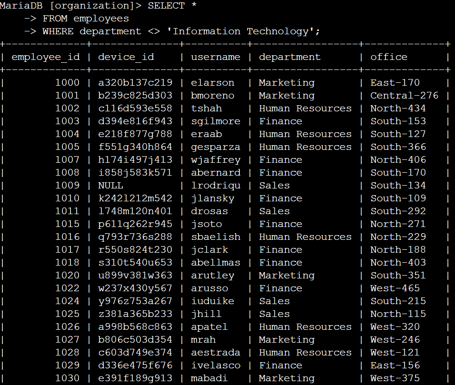
Task: Click the employee_id column header
Action: pyautogui.click(x=46, y=57)
